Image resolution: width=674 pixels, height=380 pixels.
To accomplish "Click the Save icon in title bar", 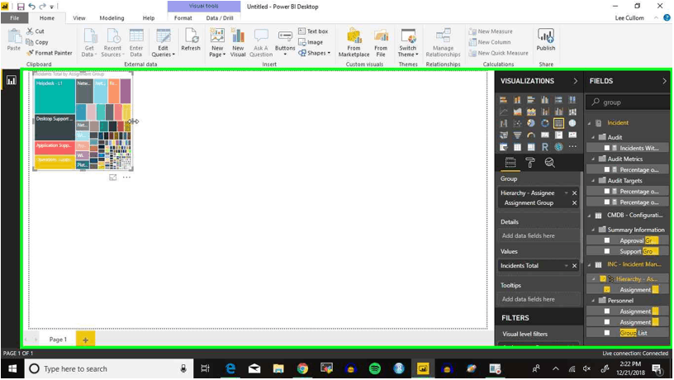I will (x=21, y=7).
